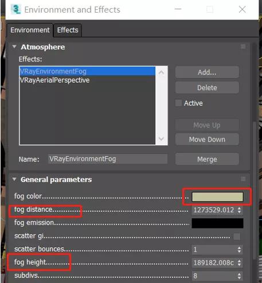This screenshot has width=262, height=283.
Task: Click the fog height value field
Action: pos(214,262)
